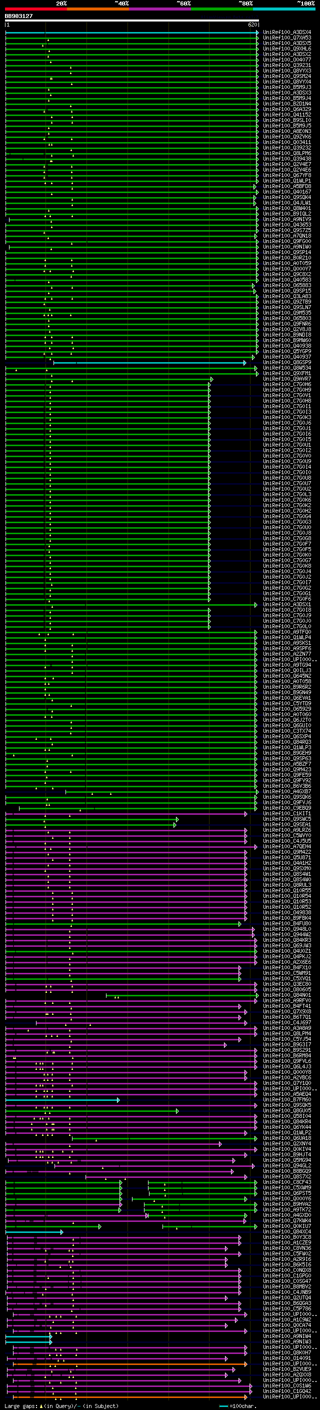Open hit UniRef100_A3DSX4
Image resolution: width=320 pixels, height=1410 pixels.
coord(287,33)
